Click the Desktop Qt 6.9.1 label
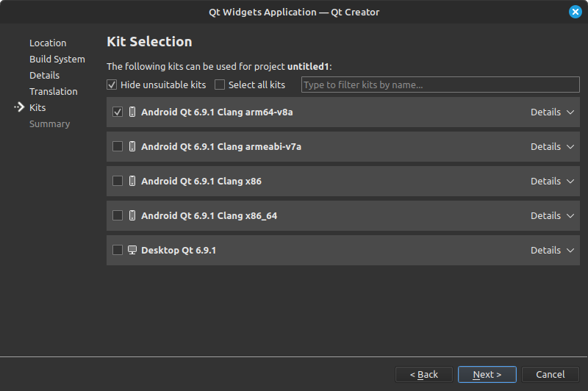 coord(179,250)
